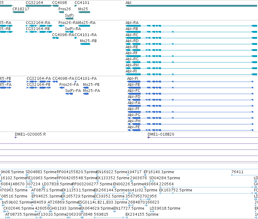Select transcript Abl-RB
258x219 pixels.
(191, 32)
